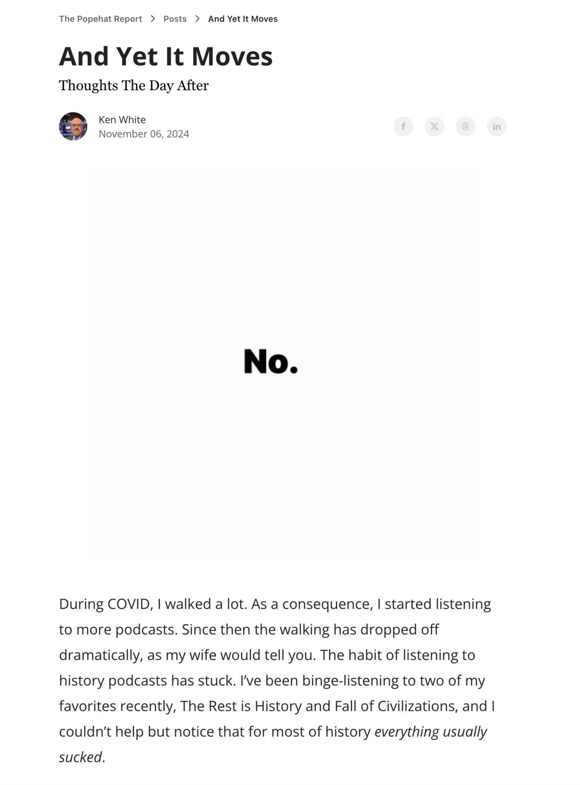Open Ken White's circular avatar photo
Screen dimensions: 580x785
pyautogui.click(x=73, y=126)
